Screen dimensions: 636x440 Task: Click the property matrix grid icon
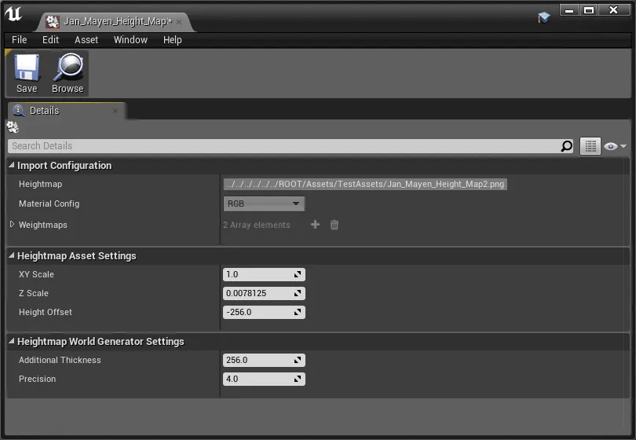coord(590,146)
